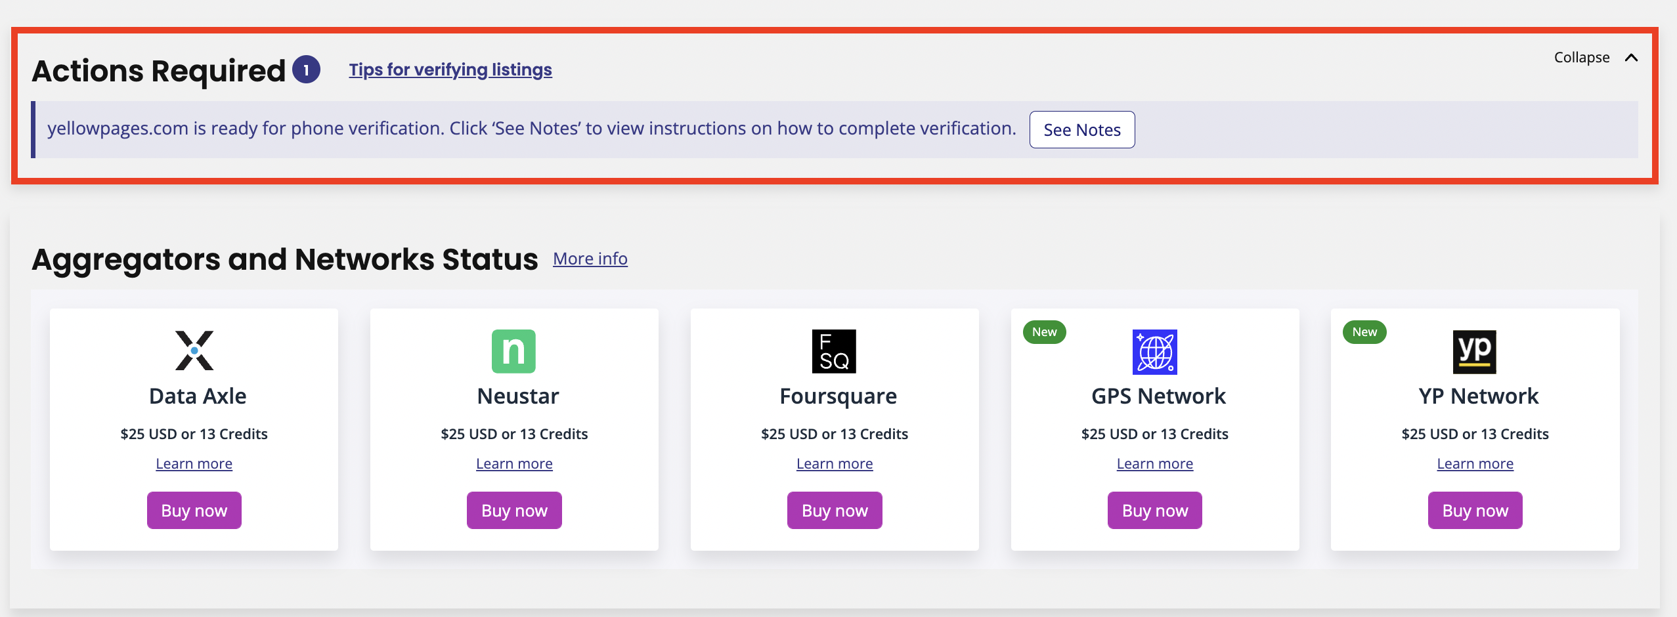
Task: Click the green Neustar logo icon
Action: (513, 351)
